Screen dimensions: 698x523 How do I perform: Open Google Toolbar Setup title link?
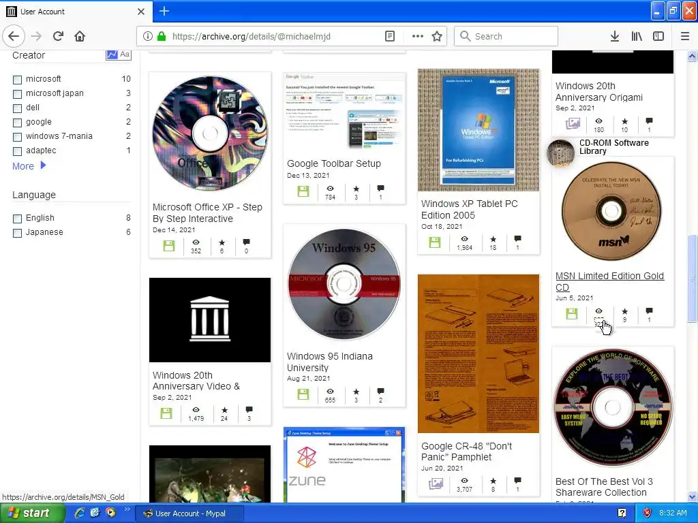[334, 163]
